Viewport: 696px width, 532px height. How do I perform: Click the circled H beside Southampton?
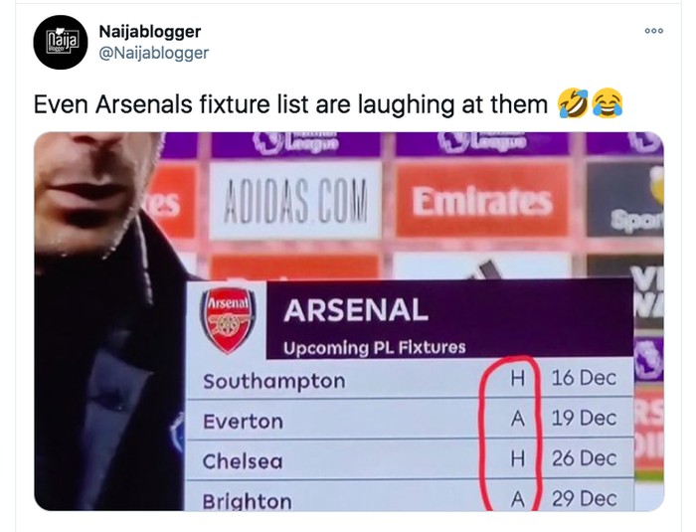pyautogui.click(x=517, y=379)
